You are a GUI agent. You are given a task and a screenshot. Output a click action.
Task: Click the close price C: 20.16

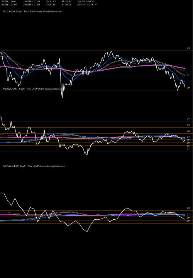pos(51,5)
